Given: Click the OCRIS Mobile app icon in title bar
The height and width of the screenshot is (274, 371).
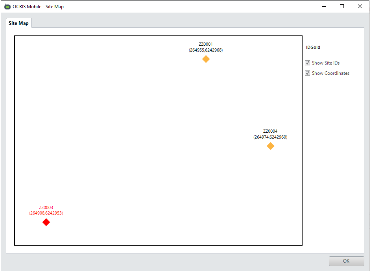Looking at the screenshot, I should coord(7,7).
